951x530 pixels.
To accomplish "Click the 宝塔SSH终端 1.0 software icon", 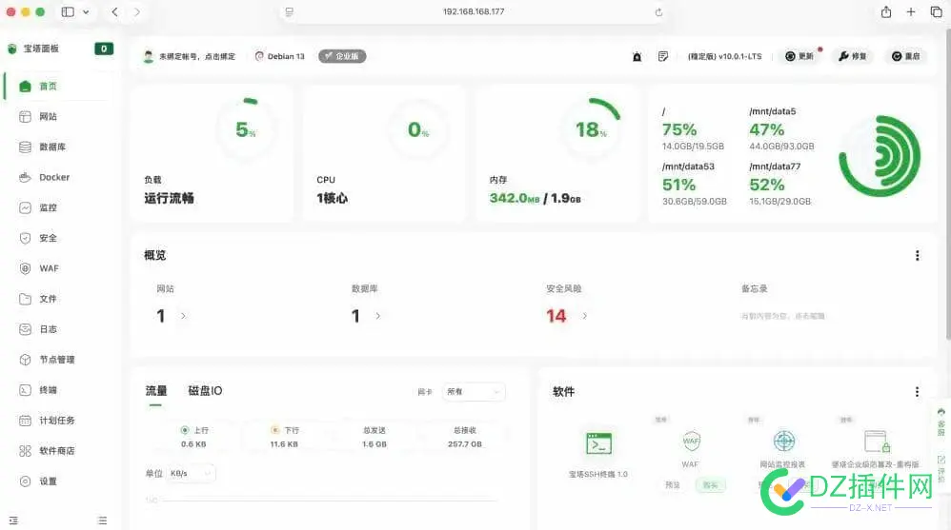I will (x=598, y=443).
